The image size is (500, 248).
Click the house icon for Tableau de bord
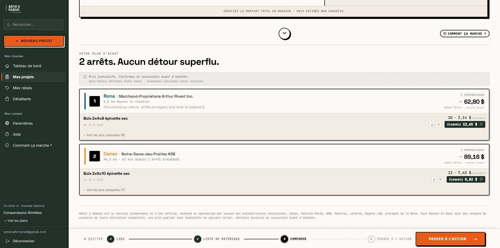click(7, 66)
